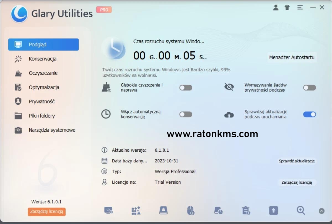This screenshot has height=224, width=332.
Task: Click the automatic maintenance clock icon
Action: [106, 114]
